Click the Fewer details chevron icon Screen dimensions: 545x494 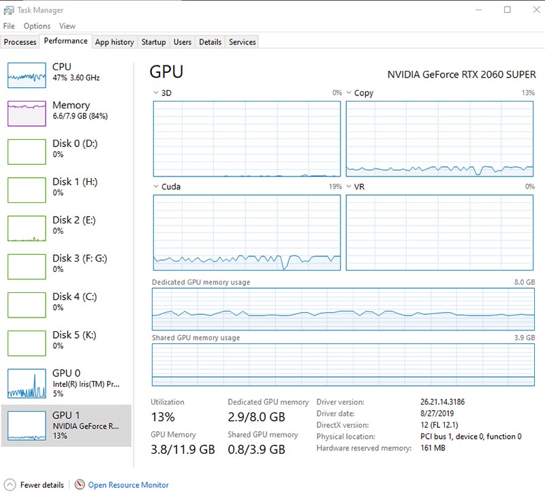click(10, 484)
